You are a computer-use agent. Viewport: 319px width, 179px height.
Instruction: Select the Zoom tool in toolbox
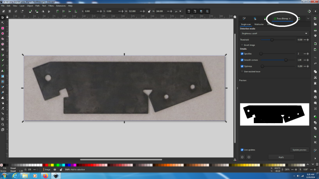(3, 124)
